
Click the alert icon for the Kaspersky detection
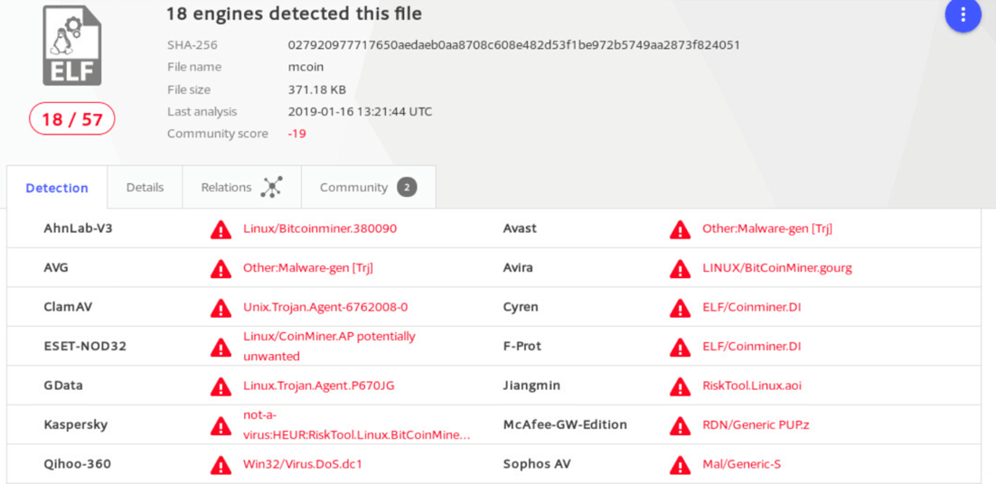(x=221, y=425)
